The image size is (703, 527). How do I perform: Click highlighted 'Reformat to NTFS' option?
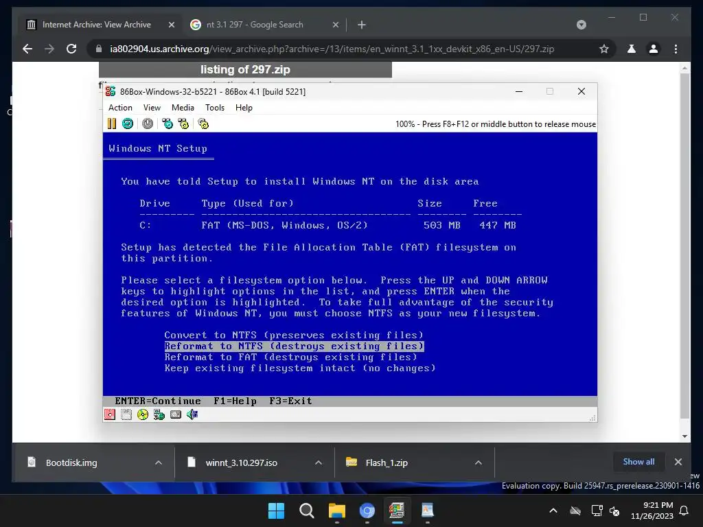[294, 346]
